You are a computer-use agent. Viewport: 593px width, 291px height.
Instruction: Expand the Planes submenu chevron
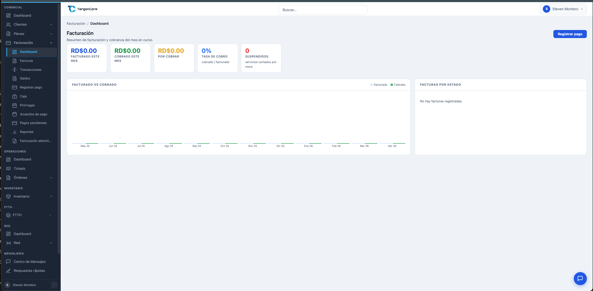coord(51,34)
